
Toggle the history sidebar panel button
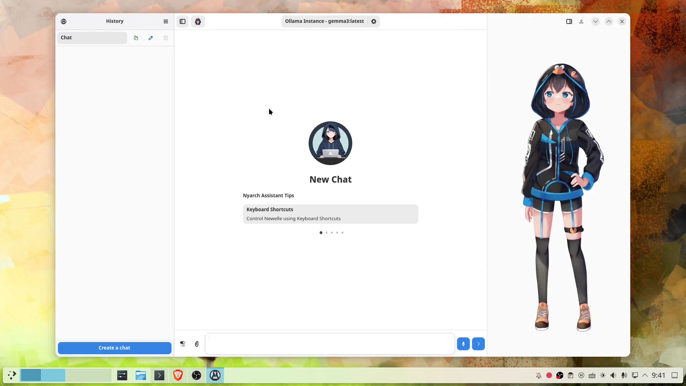(x=183, y=21)
